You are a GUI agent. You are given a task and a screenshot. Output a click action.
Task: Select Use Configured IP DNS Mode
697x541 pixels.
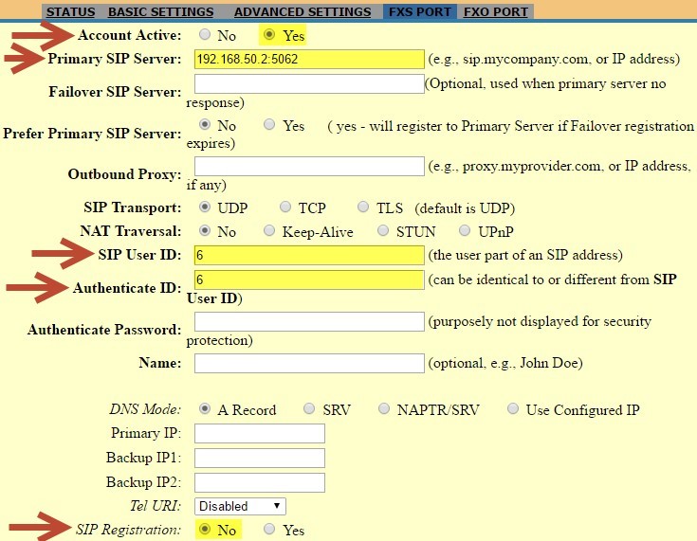(x=513, y=408)
